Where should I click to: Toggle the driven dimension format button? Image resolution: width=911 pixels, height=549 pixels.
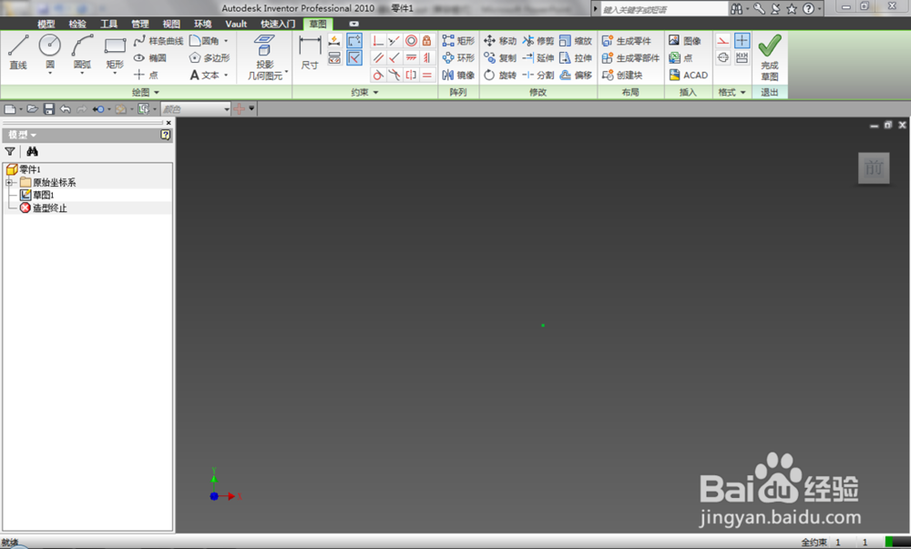click(x=742, y=57)
